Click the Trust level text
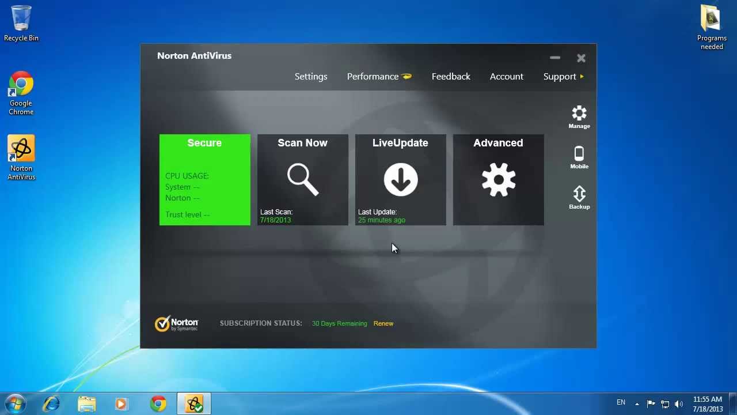Screen dimensions: 737x415 click(187, 214)
